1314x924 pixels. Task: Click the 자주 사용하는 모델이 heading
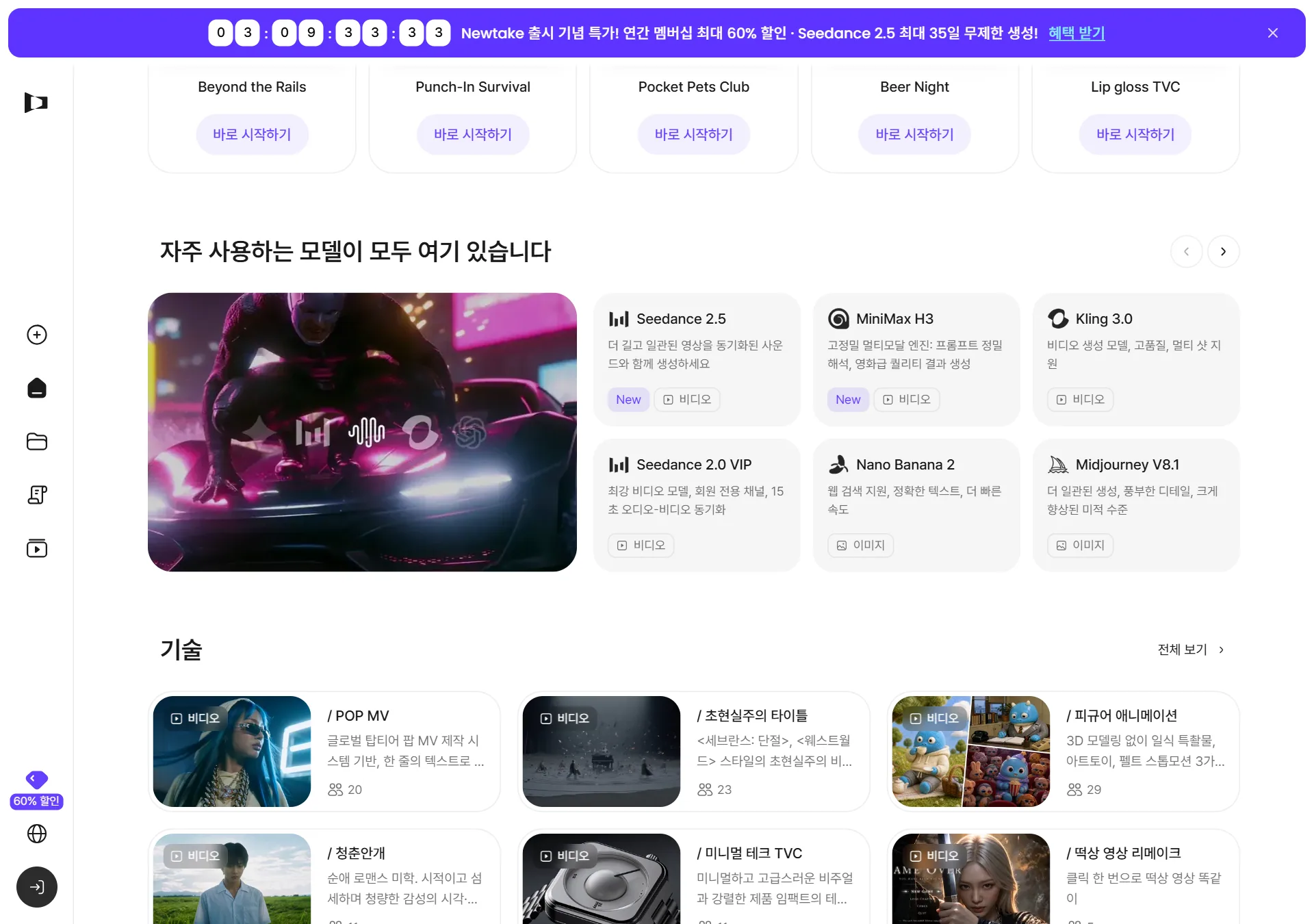point(356,252)
